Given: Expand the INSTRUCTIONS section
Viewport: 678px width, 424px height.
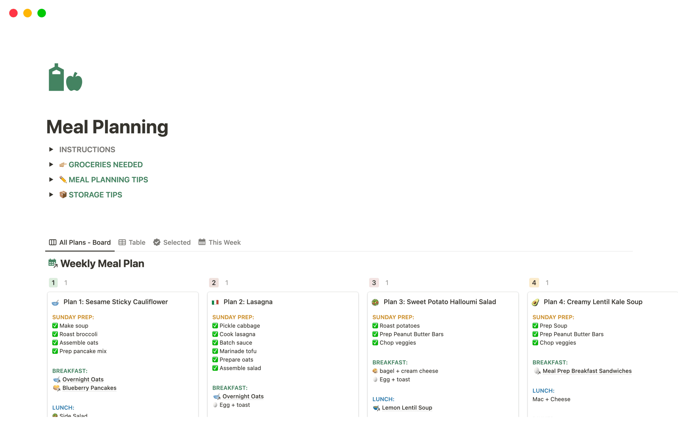Looking at the screenshot, I should pyautogui.click(x=51, y=149).
